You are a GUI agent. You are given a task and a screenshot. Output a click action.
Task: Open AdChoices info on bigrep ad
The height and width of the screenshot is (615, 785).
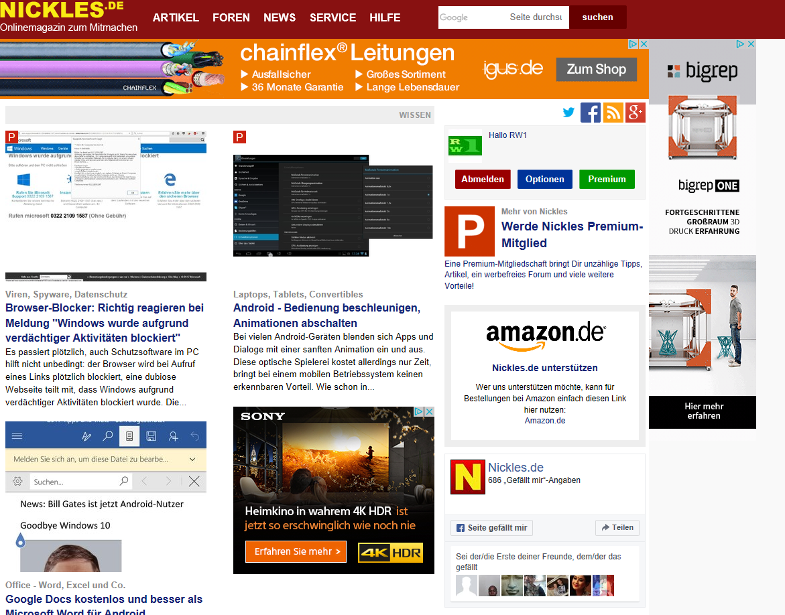[x=740, y=44]
